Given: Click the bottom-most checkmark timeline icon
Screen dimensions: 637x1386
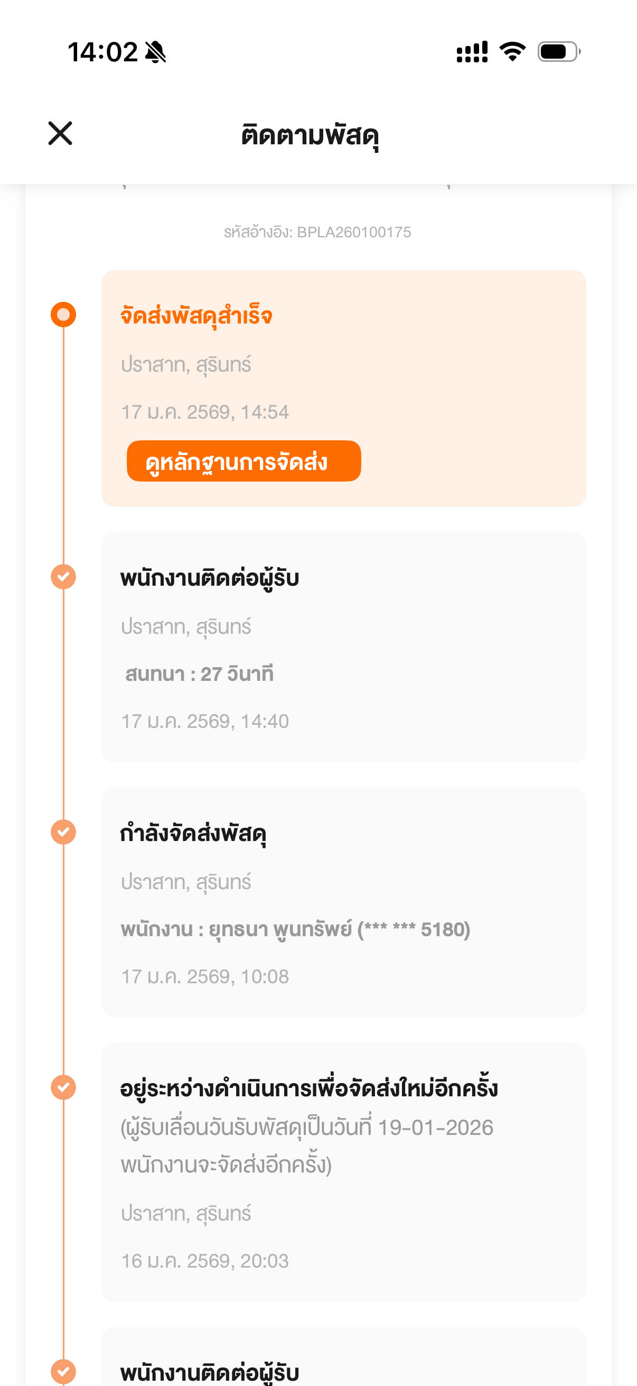Looking at the screenshot, I should (63, 1371).
